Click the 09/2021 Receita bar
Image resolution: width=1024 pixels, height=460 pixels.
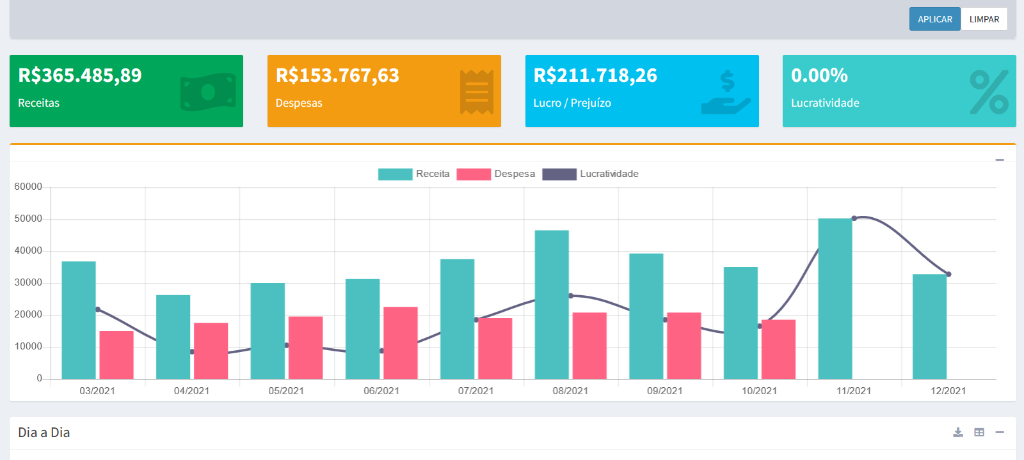click(x=646, y=316)
